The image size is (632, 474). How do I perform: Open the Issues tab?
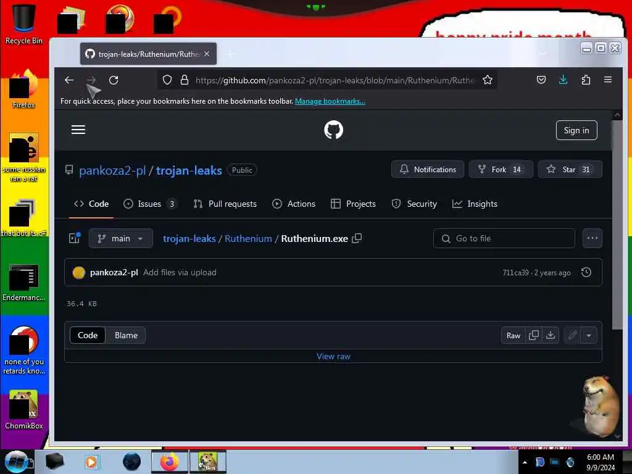point(149,204)
